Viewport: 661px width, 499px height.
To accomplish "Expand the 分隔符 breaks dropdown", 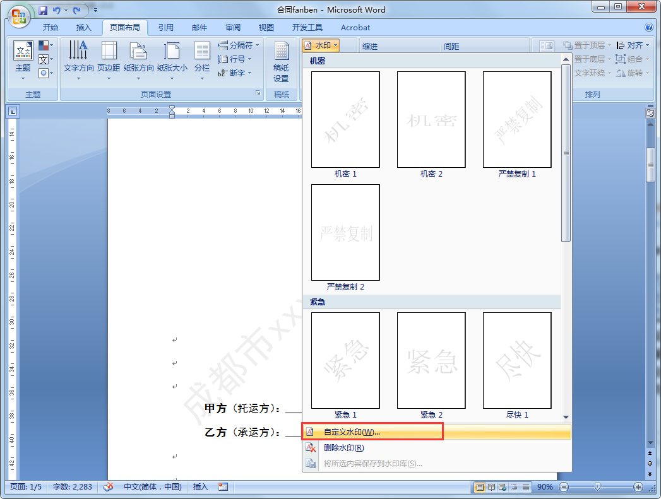I will pos(239,45).
